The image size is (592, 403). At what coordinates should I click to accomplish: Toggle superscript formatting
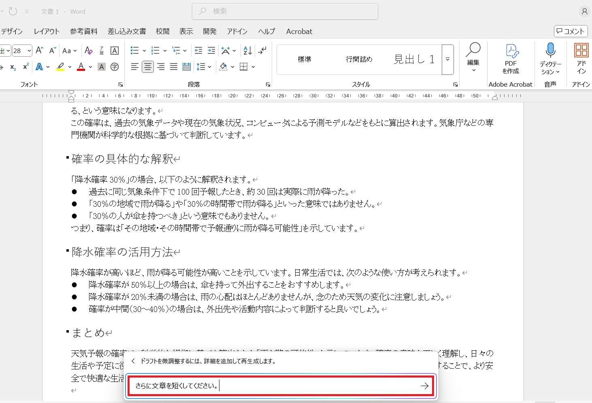[x=26, y=67]
